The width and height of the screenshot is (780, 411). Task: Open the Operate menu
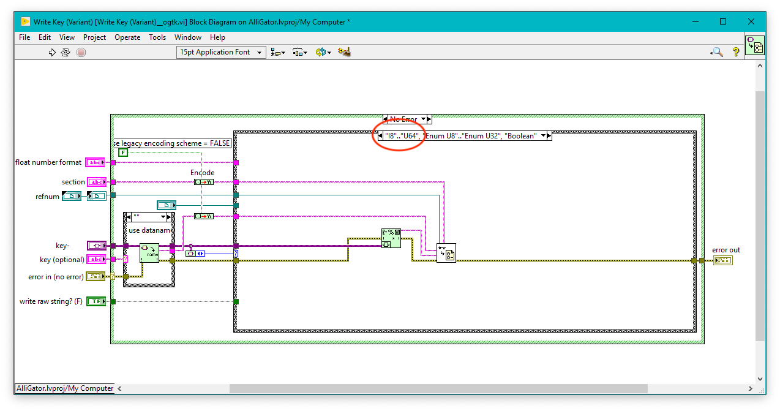127,37
